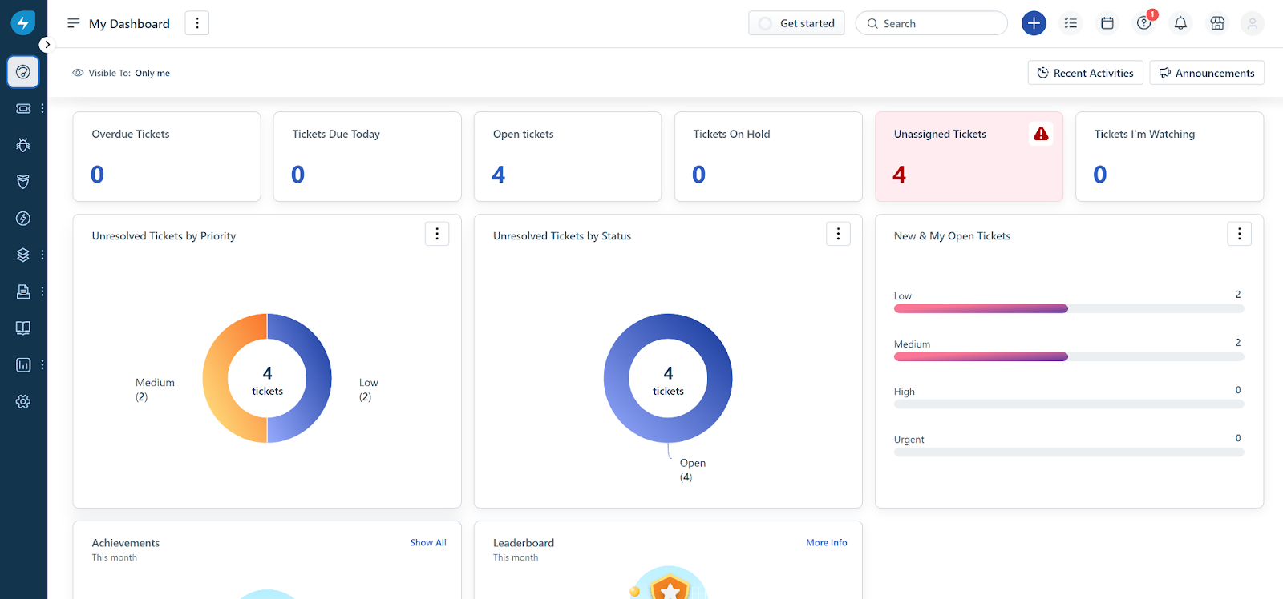Open the Solutions book icon in sidebar
The image size is (1283, 599).
click(x=23, y=328)
